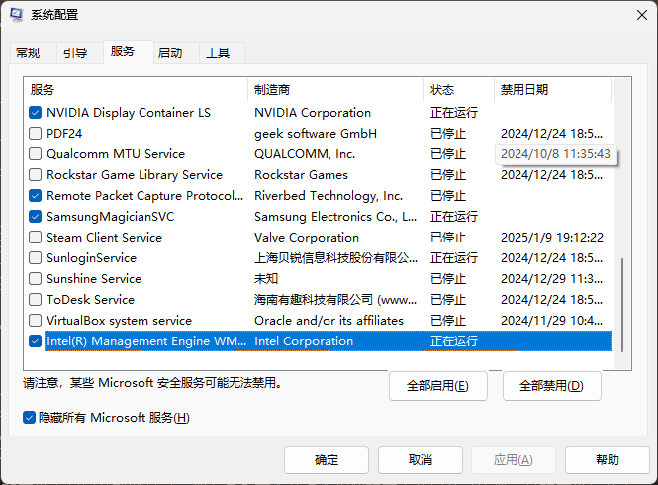Click the 全部启用(E) button
658x485 pixels.
(438, 385)
